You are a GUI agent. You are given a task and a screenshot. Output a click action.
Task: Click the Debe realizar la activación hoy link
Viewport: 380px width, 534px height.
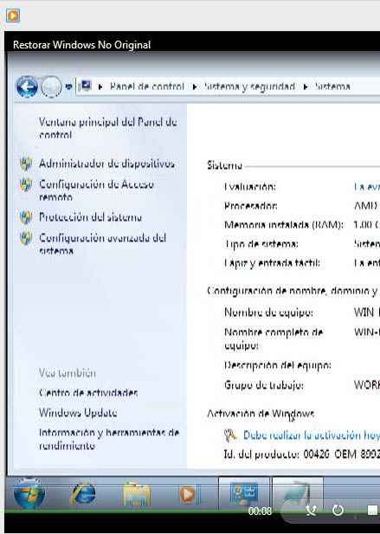pos(312,435)
